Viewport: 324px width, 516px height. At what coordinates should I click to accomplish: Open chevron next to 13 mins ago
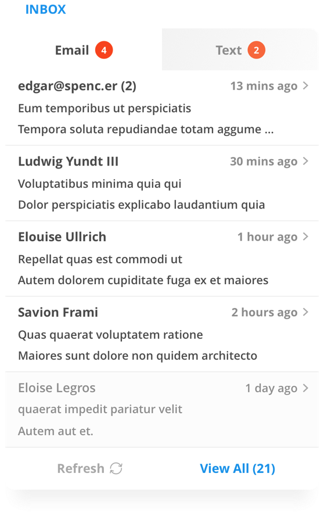(x=305, y=85)
